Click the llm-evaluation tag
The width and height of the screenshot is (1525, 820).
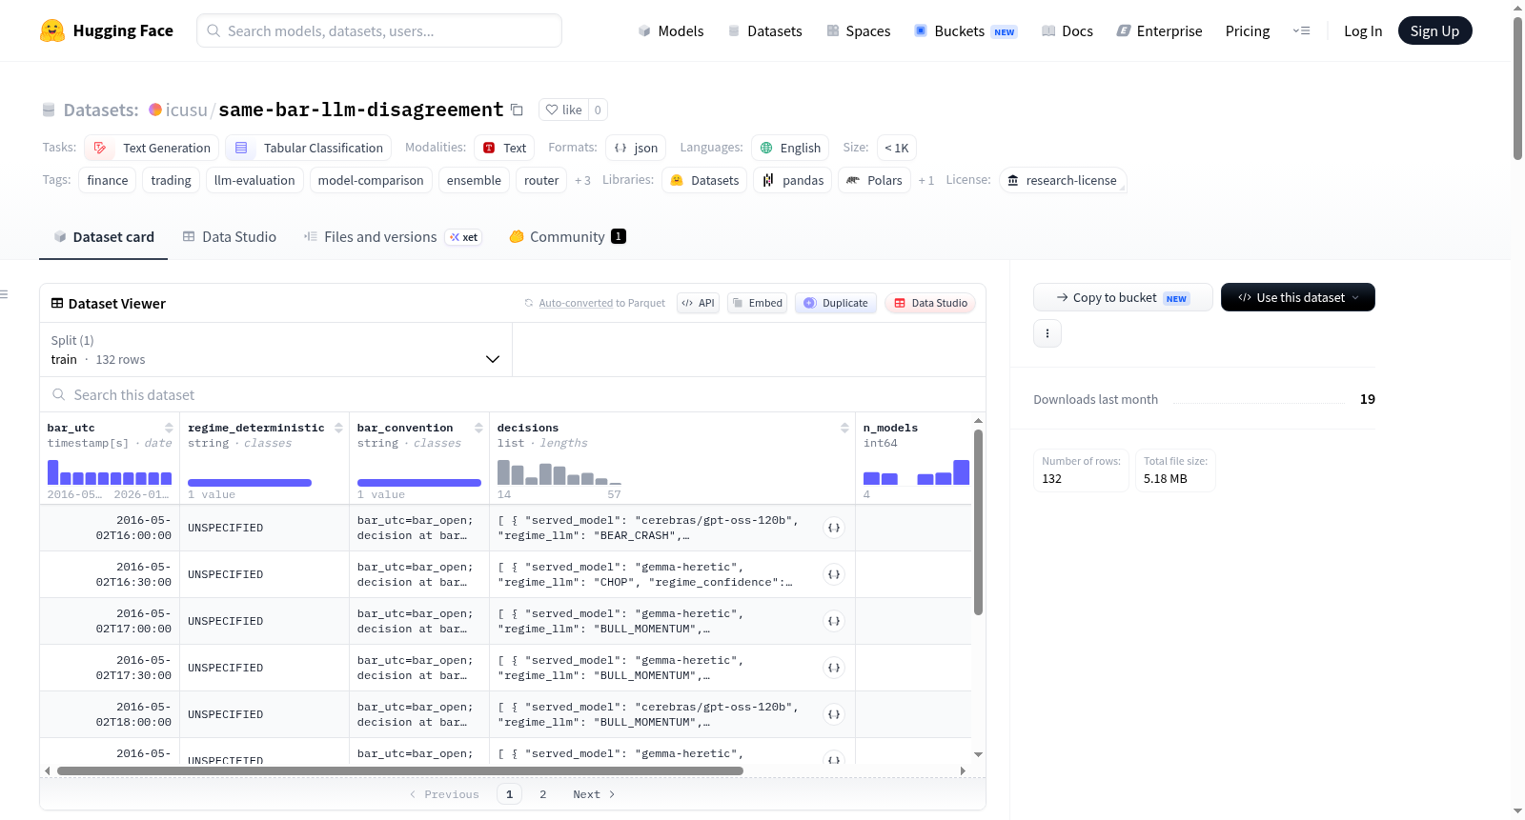click(x=254, y=180)
